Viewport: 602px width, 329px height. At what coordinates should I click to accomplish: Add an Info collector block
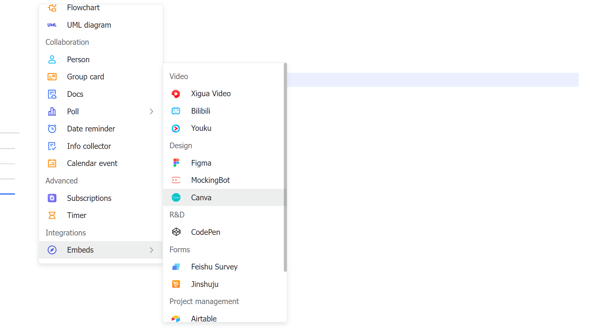(89, 146)
